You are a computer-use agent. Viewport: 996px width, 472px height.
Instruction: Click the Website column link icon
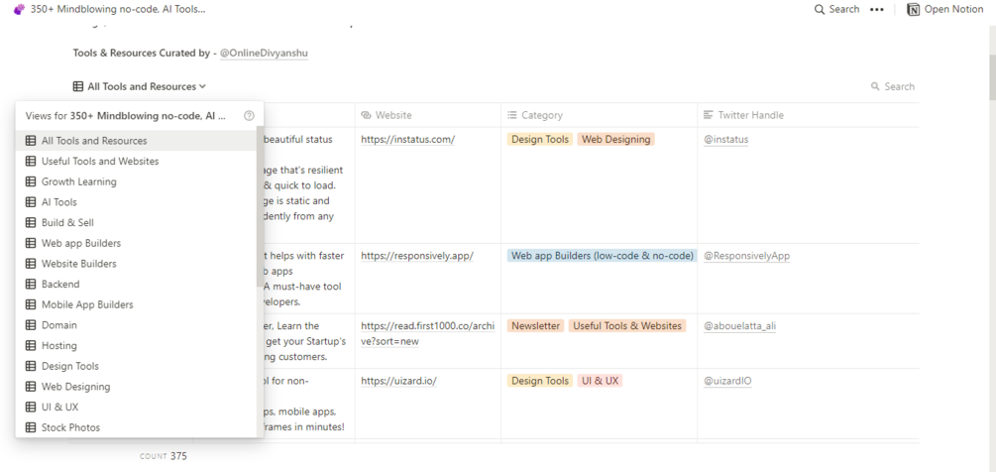tap(366, 116)
